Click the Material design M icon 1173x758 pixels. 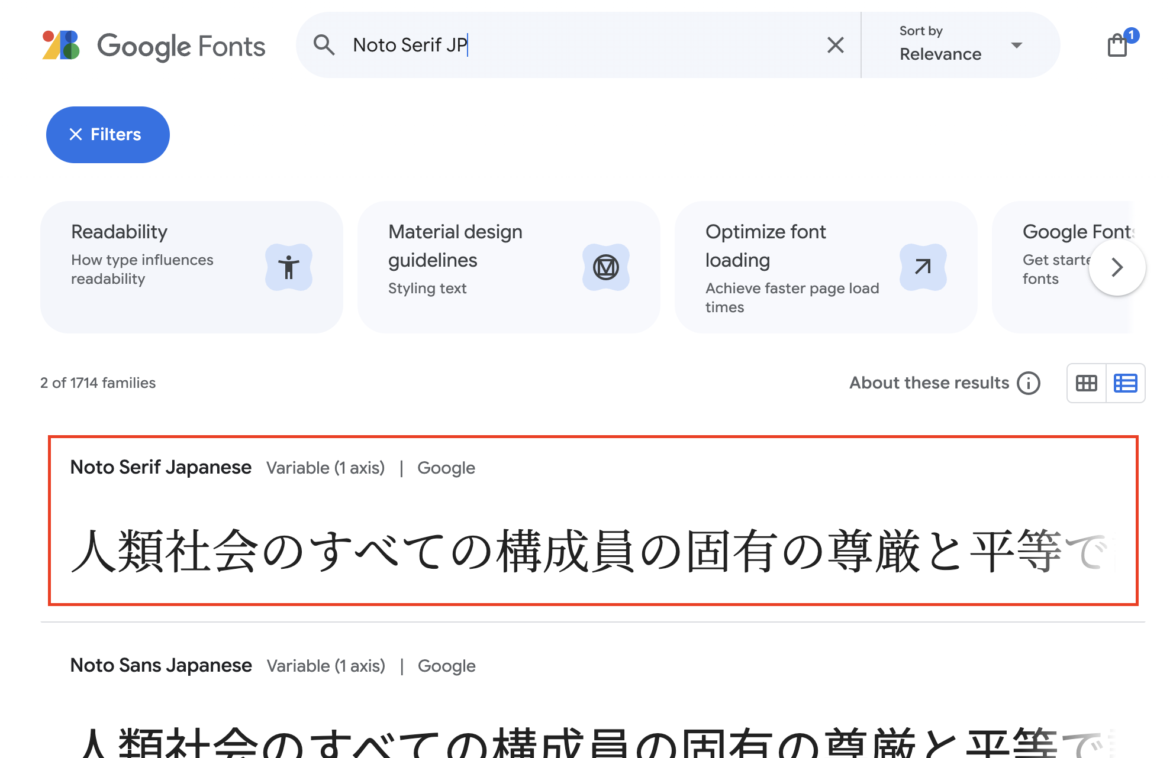605,267
